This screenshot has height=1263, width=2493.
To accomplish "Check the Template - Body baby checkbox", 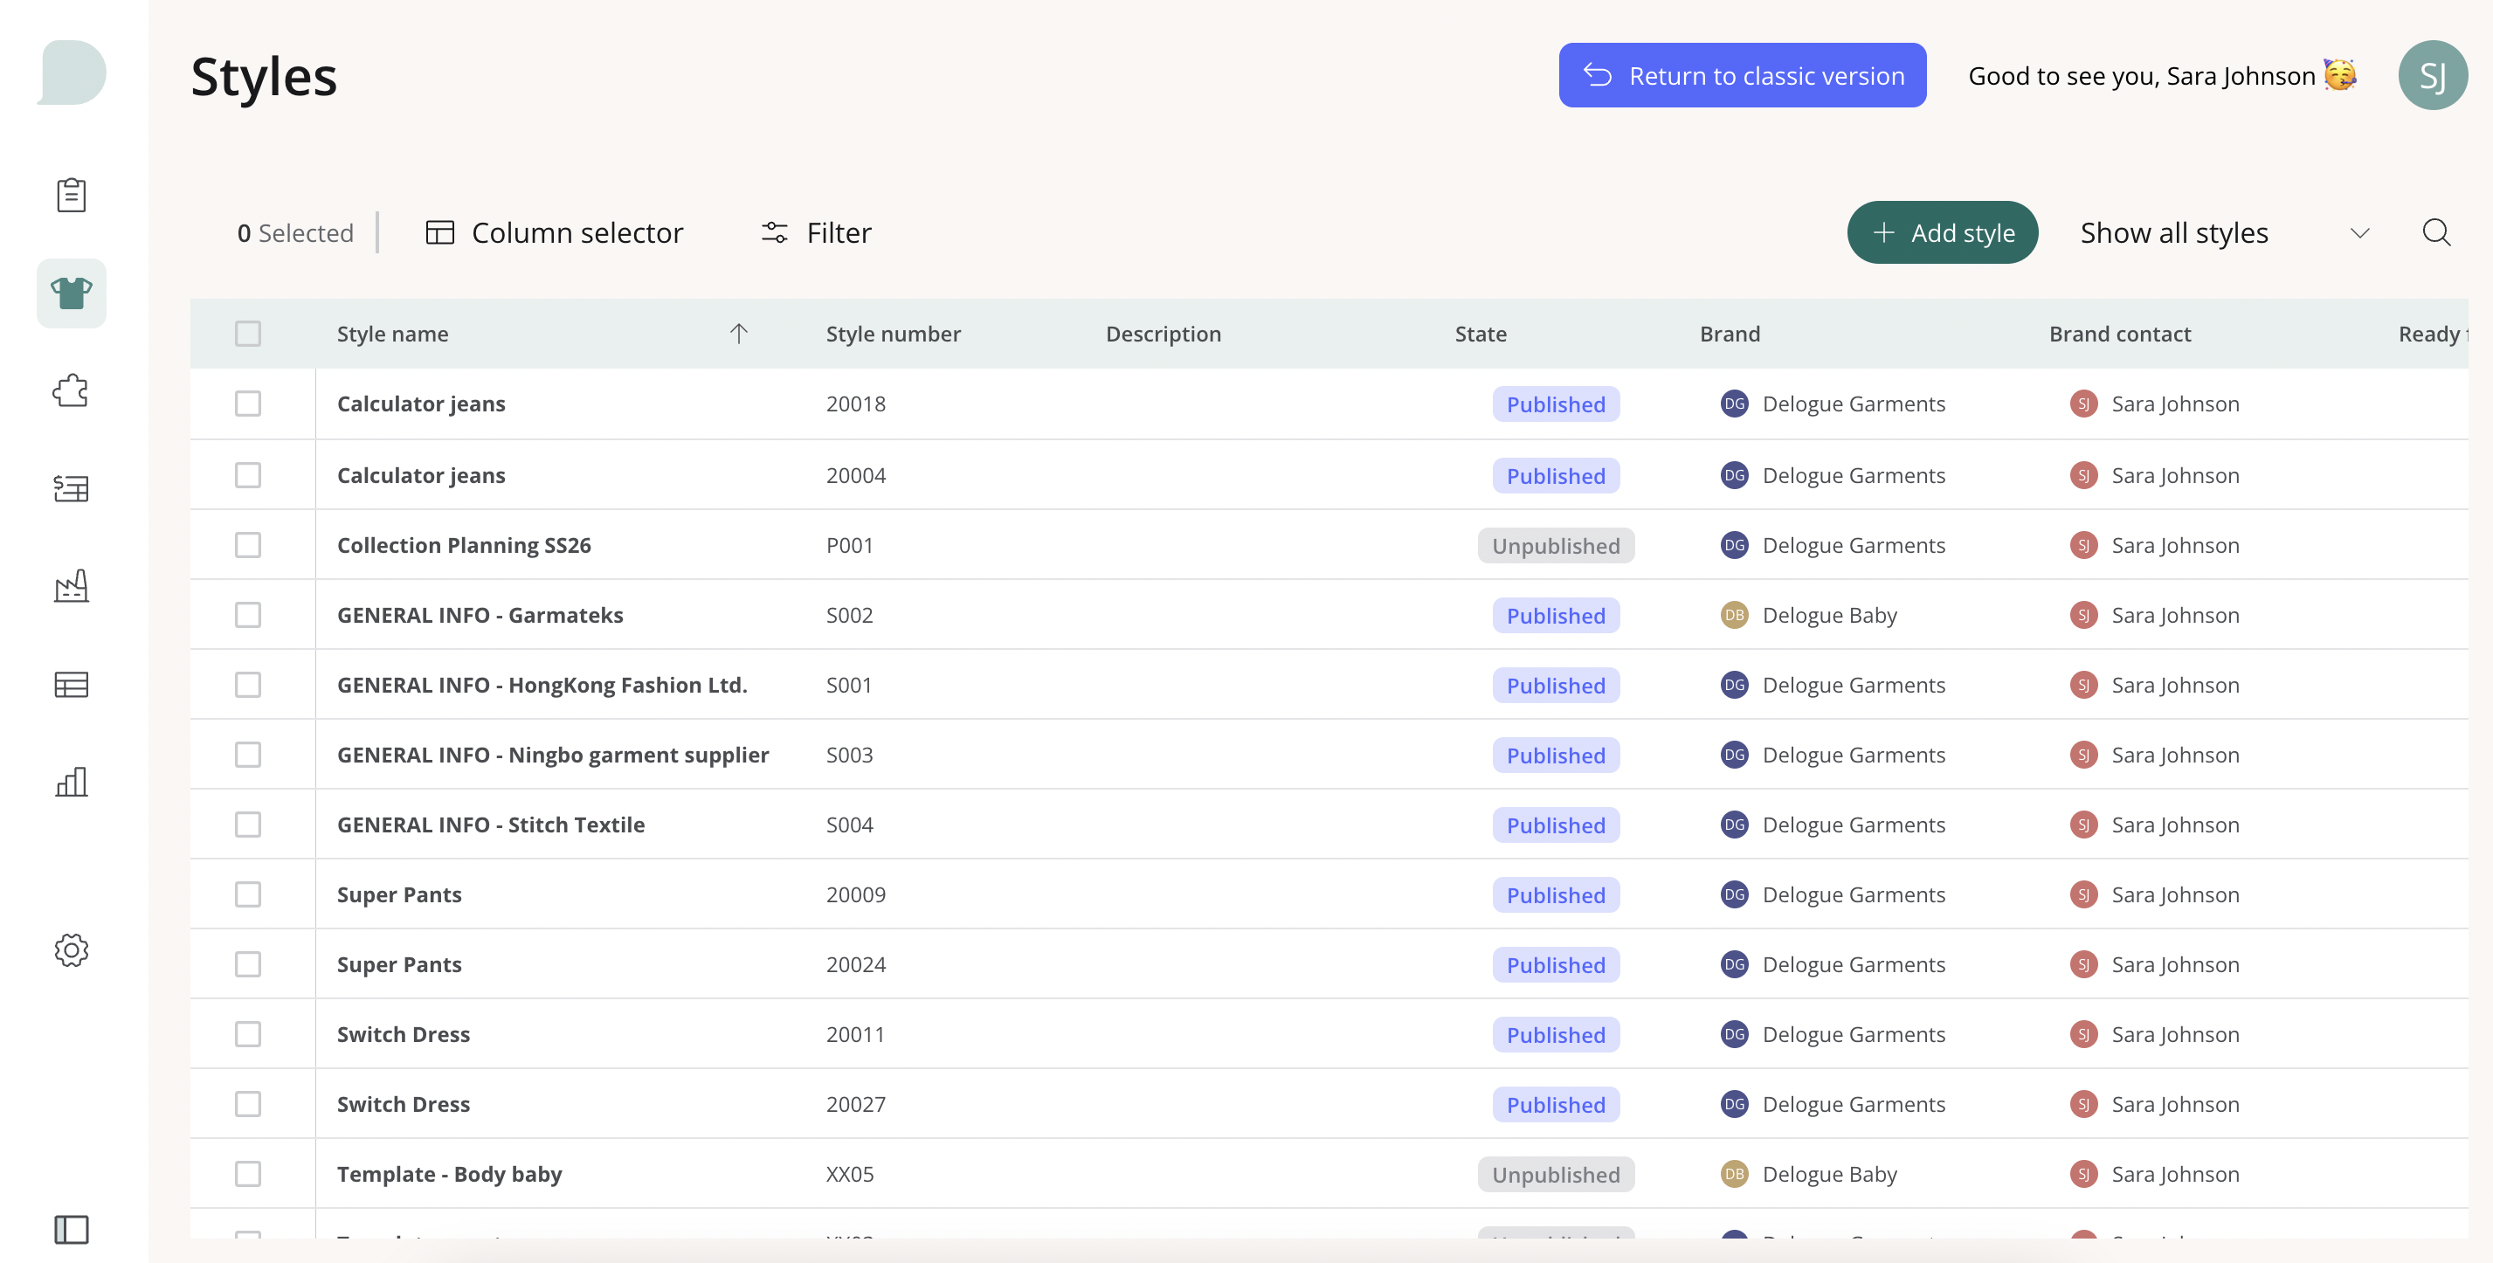I will [x=248, y=1174].
